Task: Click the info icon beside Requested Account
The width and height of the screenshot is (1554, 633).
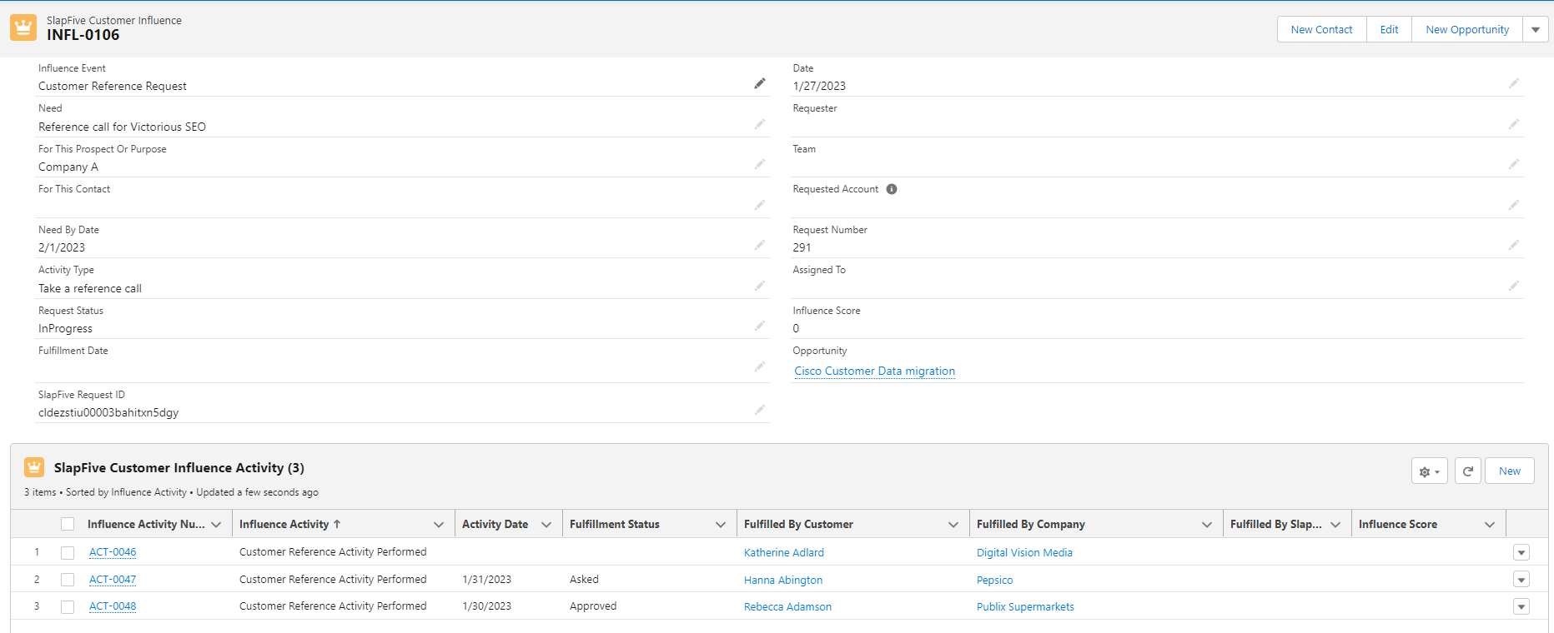Action: coord(892,189)
